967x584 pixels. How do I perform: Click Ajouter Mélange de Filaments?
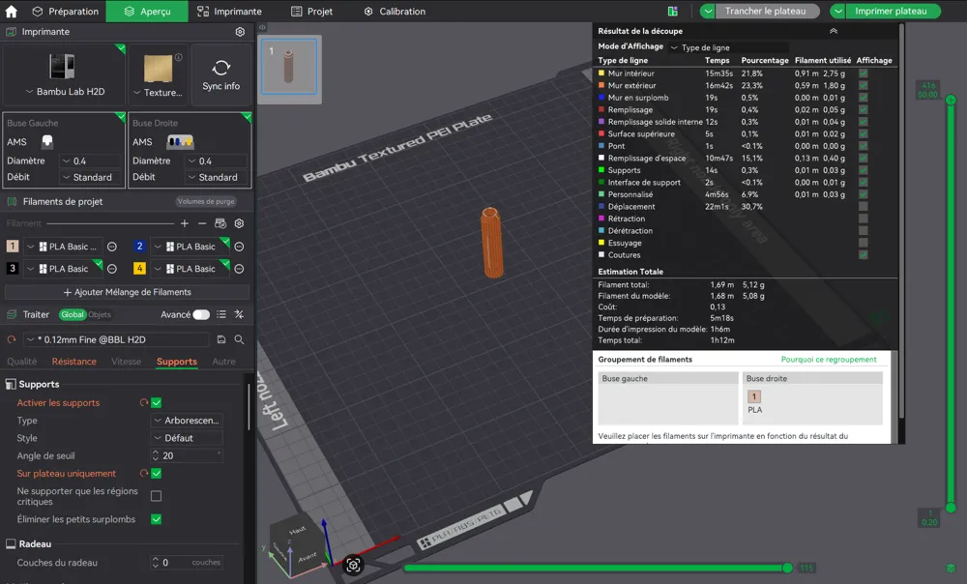coord(127,292)
